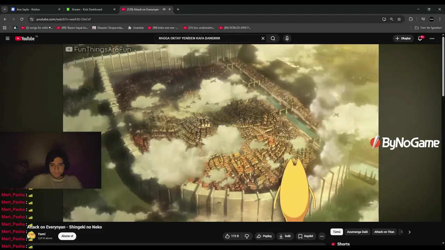Like the video with thumbs up
The height and width of the screenshot is (250, 445).
pos(232,236)
